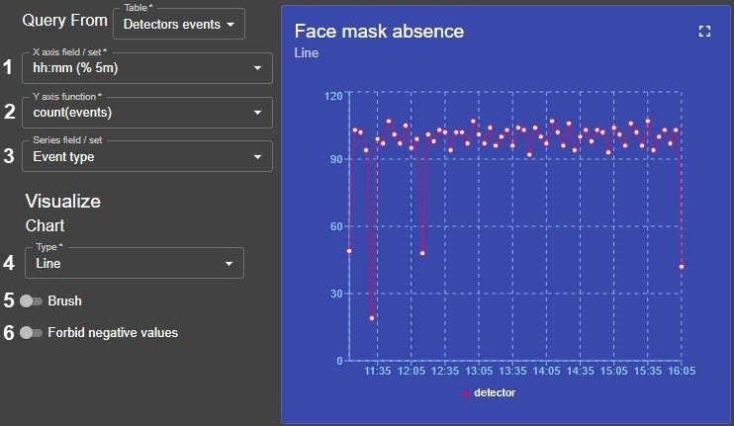Image resolution: width=734 pixels, height=426 pixels.
Task: Change chart Type from Line
Action: click(131, 263)
